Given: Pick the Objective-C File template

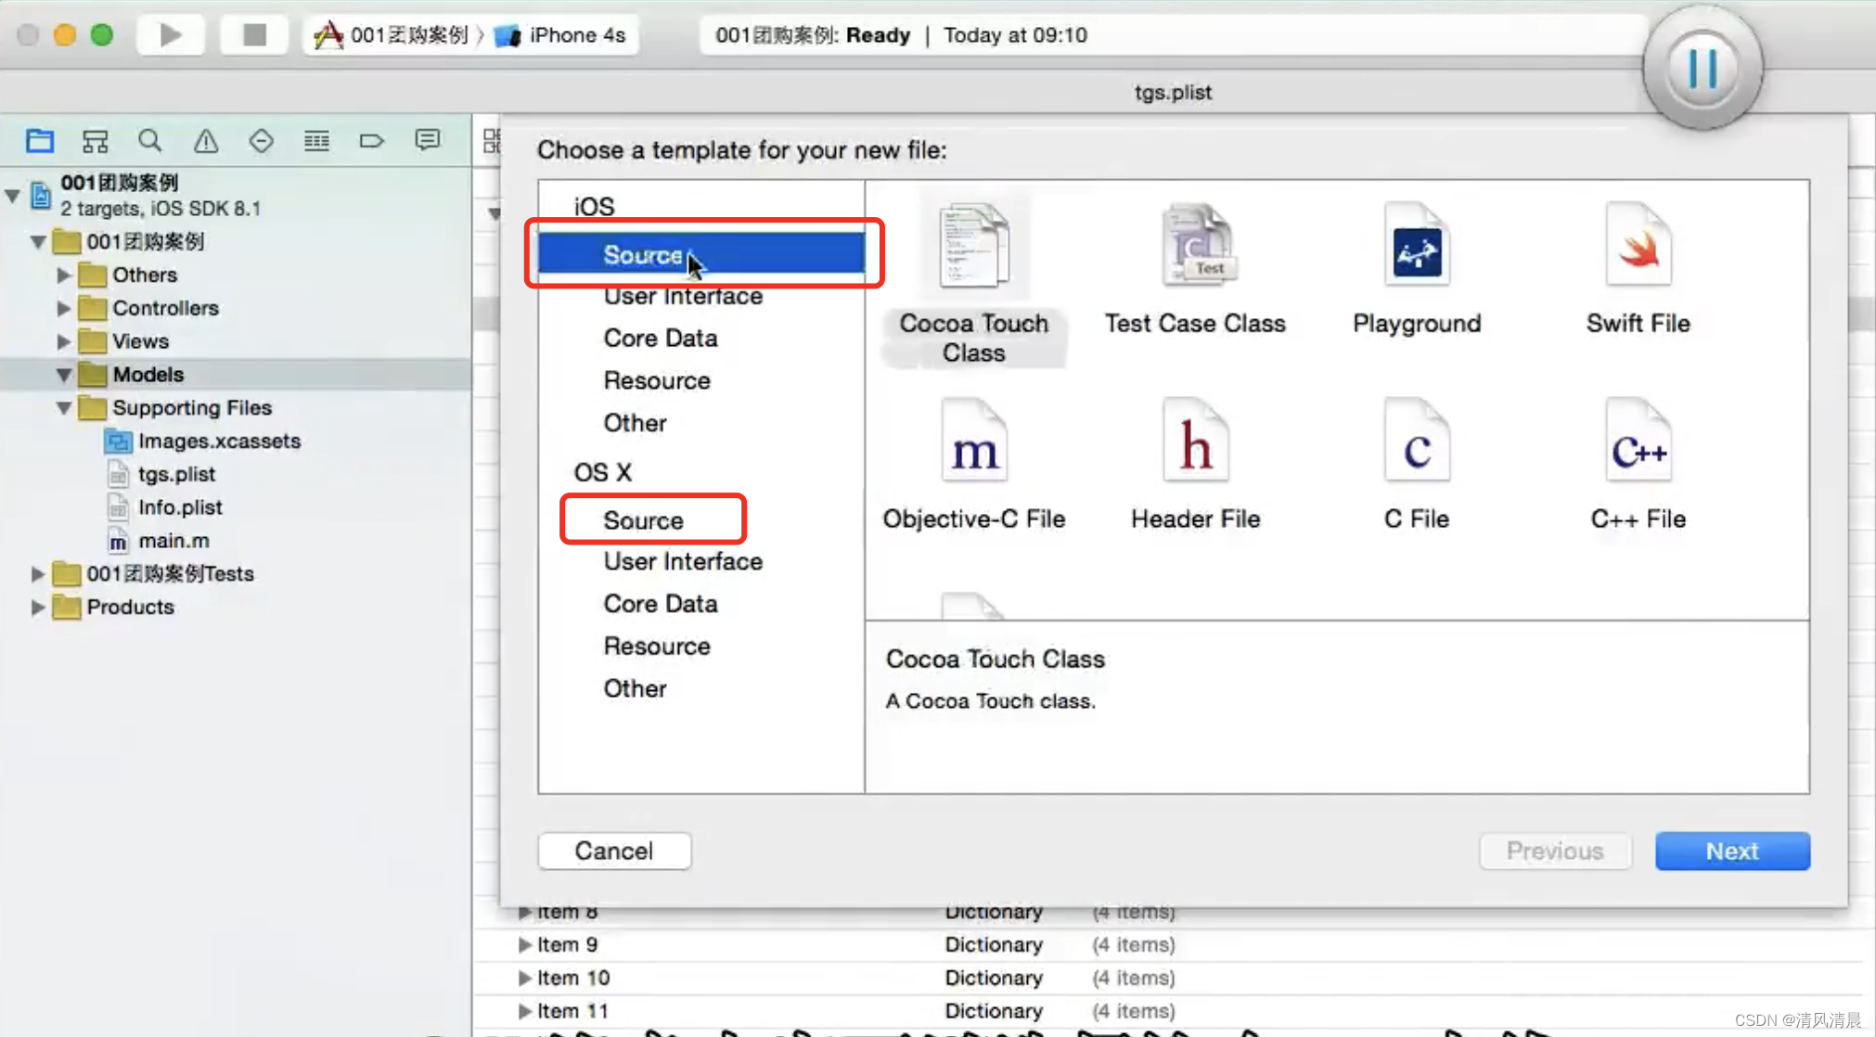Looking at the screenshot, I should (973, 443).
